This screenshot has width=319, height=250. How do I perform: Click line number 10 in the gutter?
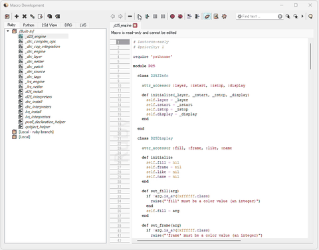(120, 86)
